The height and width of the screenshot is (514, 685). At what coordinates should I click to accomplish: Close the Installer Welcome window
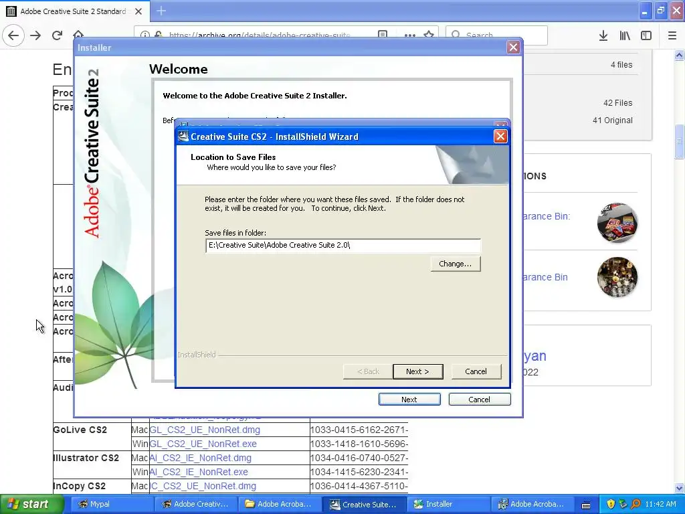(513, 48)
